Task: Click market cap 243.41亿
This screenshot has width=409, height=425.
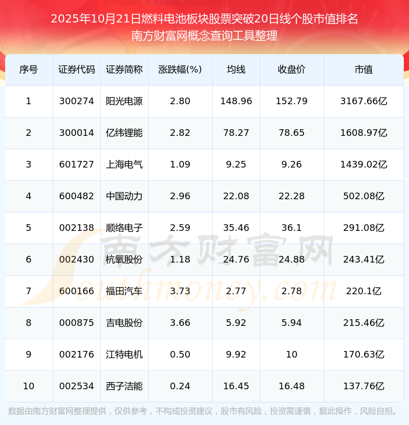Action: (363, 259)
